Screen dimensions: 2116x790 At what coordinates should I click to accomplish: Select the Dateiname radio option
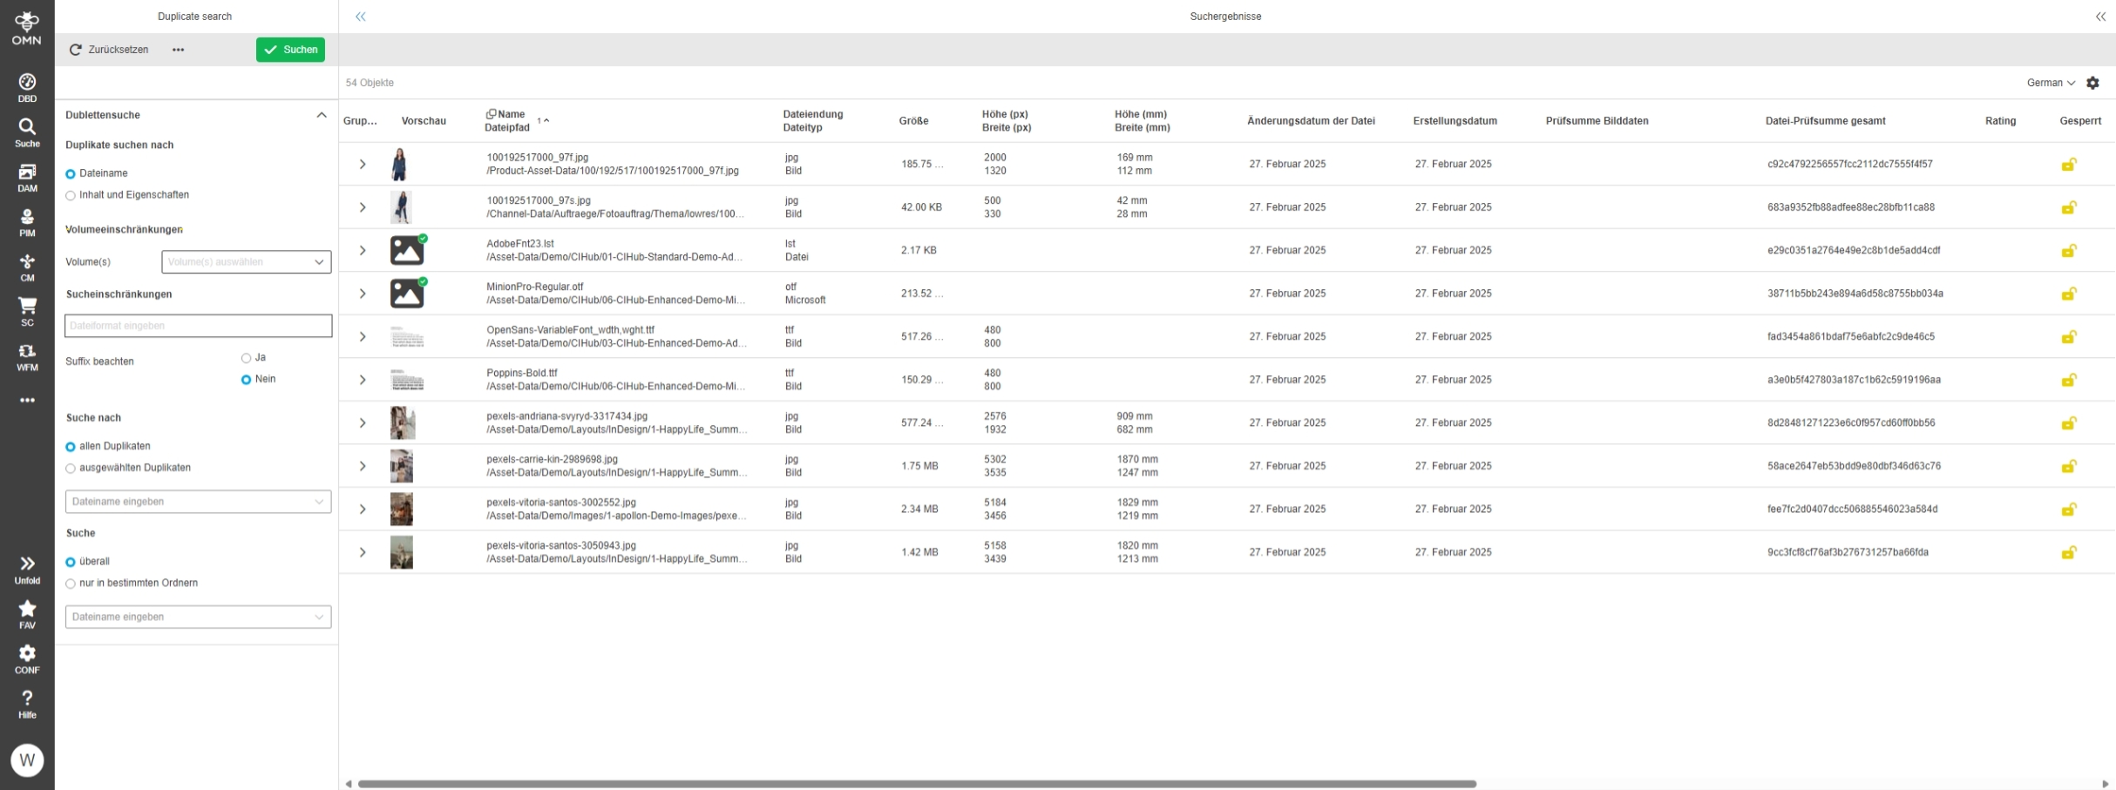pyautogui.click(x=71, y=174)
